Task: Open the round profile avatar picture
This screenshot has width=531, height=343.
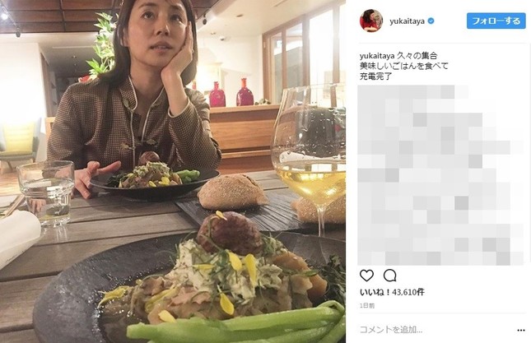Action: click(x=371, y=21)
